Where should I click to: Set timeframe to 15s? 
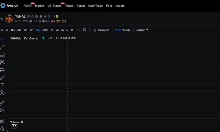[x=13, y=30]
